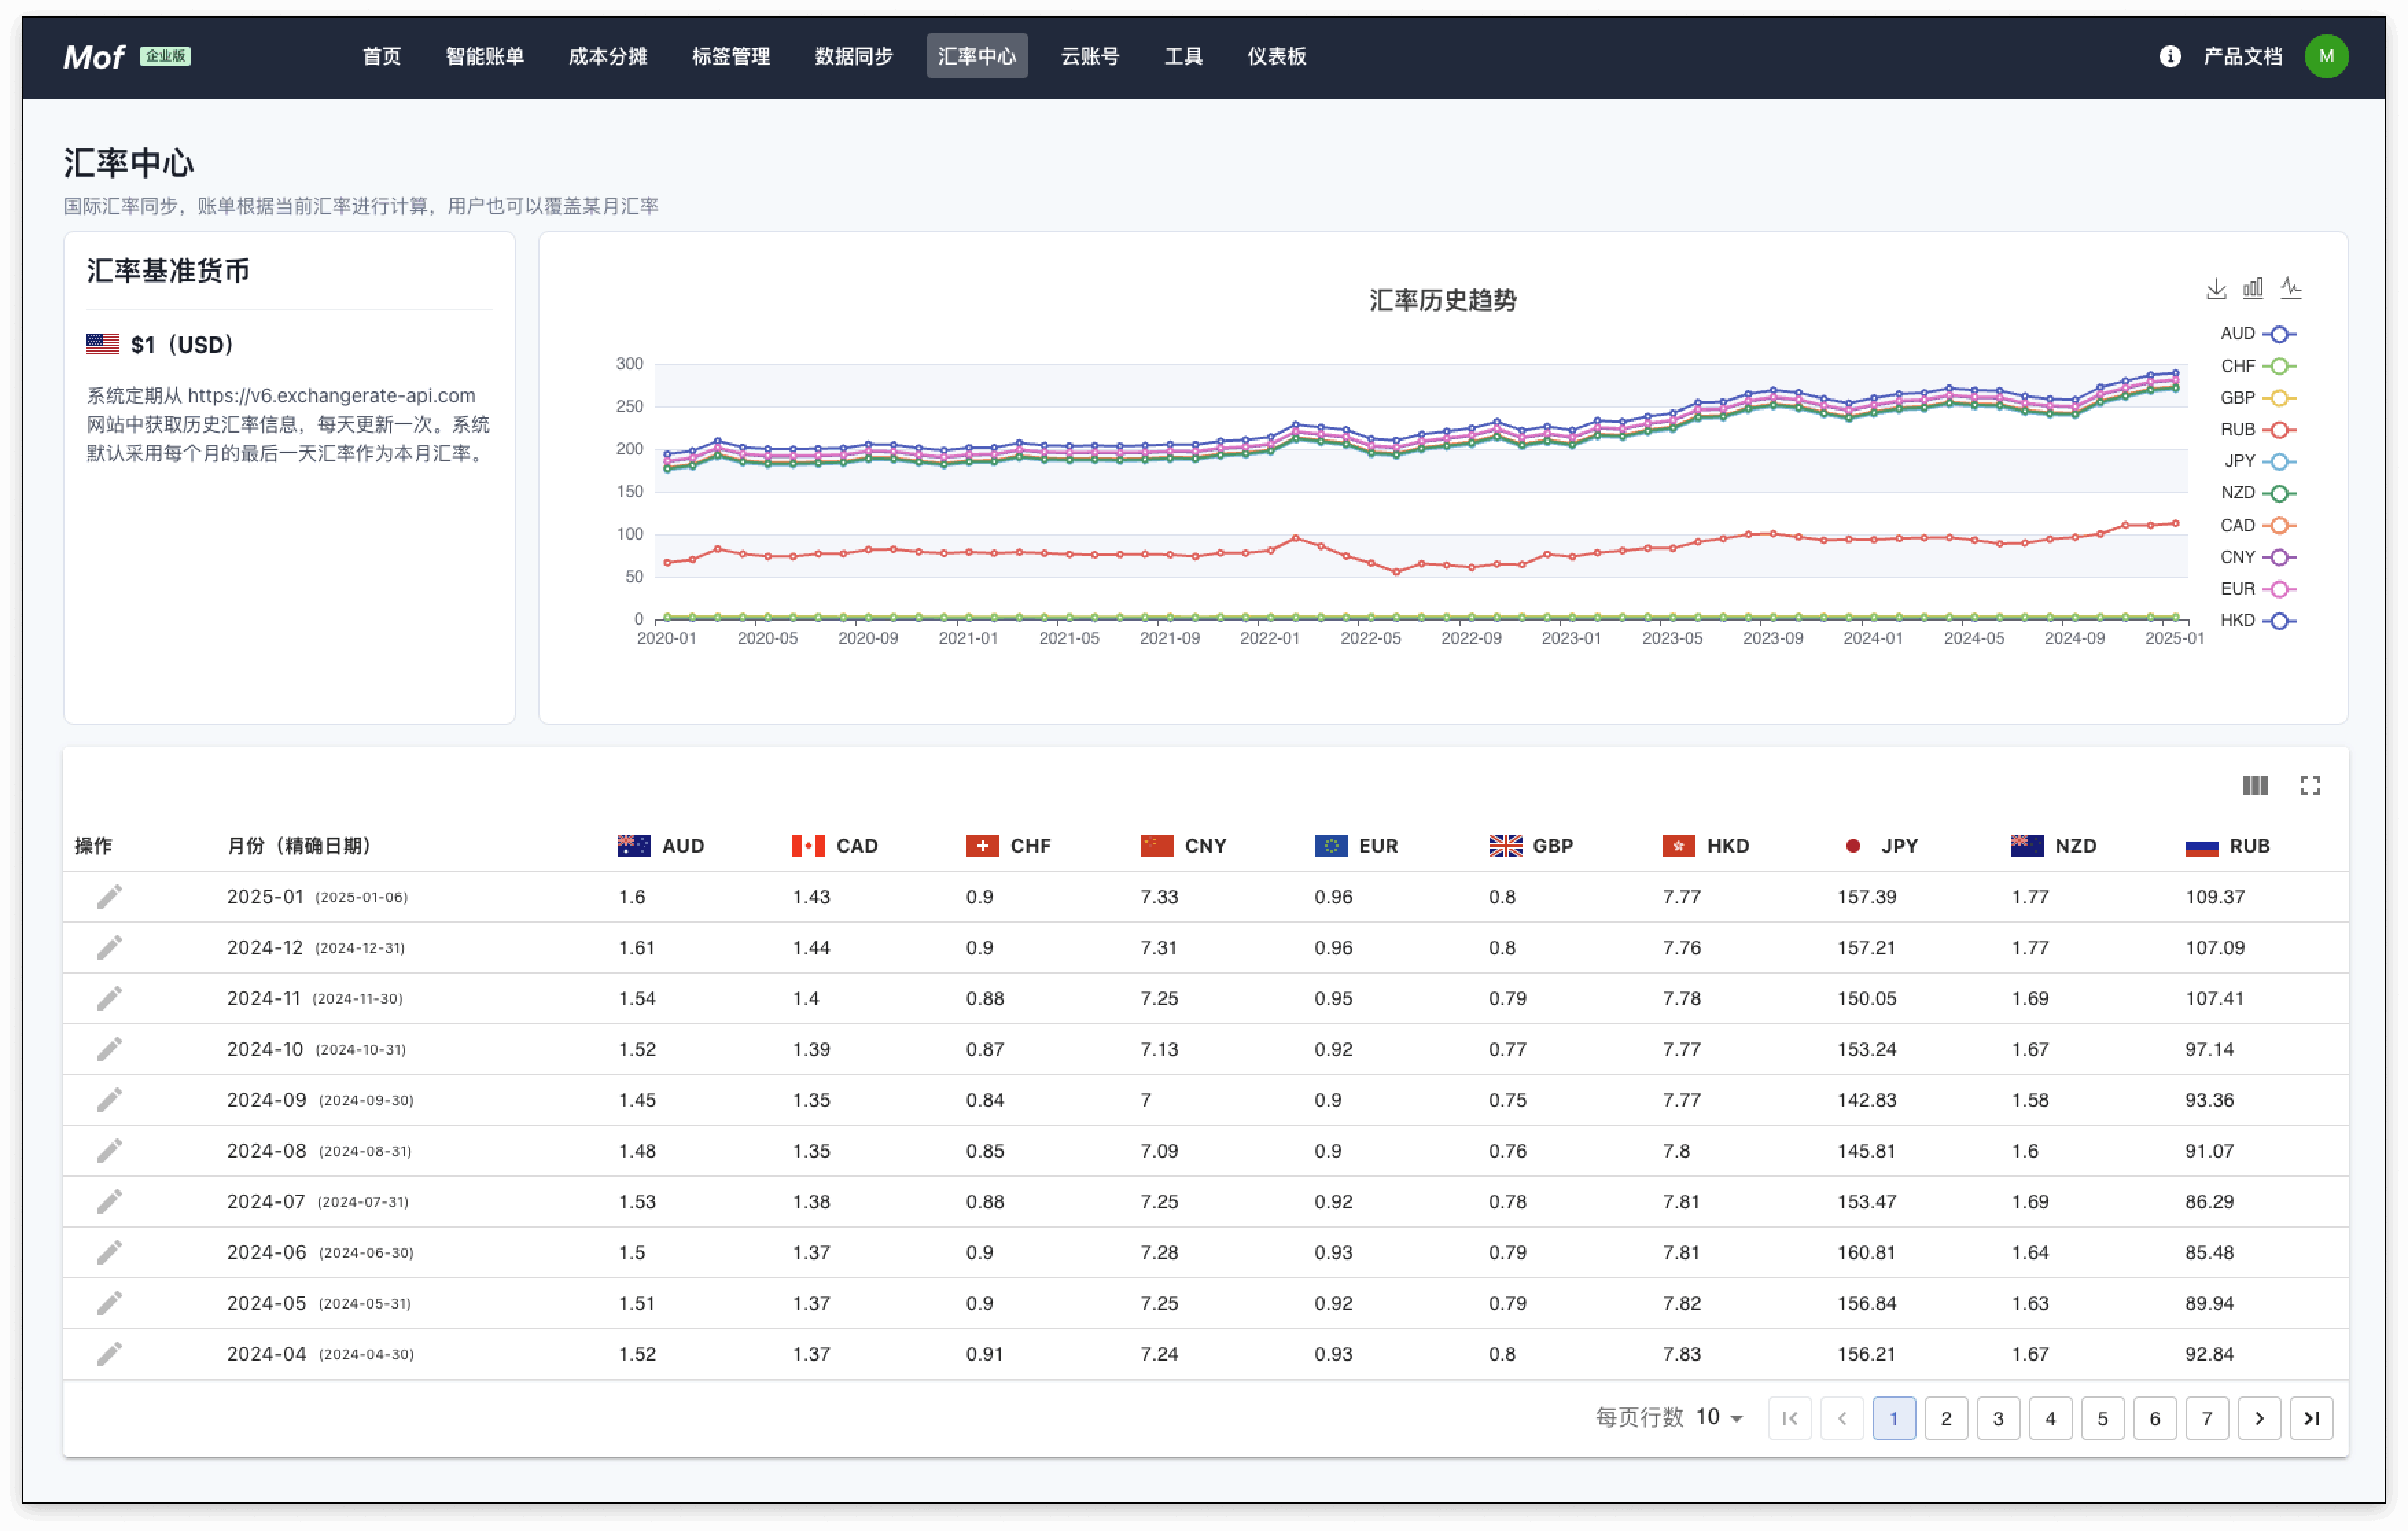Click the AUD column header
The image size is (2408, 1531).
[x=661, y=846]
